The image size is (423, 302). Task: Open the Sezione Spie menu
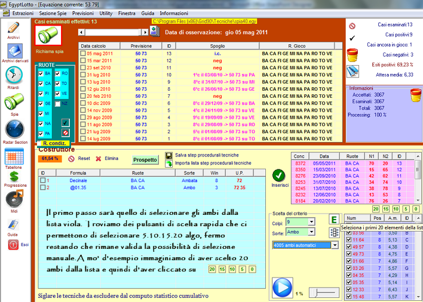point(53,13)
